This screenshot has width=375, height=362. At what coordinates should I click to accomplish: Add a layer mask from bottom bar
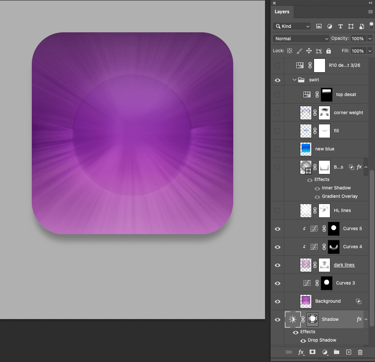pos(313,352)
